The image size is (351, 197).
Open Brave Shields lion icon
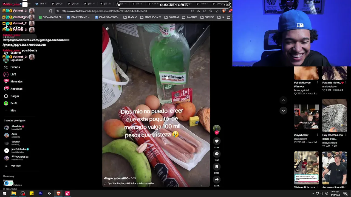pyautogui.click(x=224, y=11)
